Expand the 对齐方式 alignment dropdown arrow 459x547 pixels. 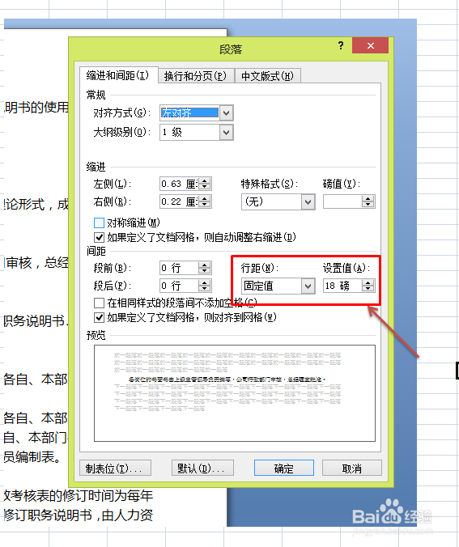click(226, 113)
